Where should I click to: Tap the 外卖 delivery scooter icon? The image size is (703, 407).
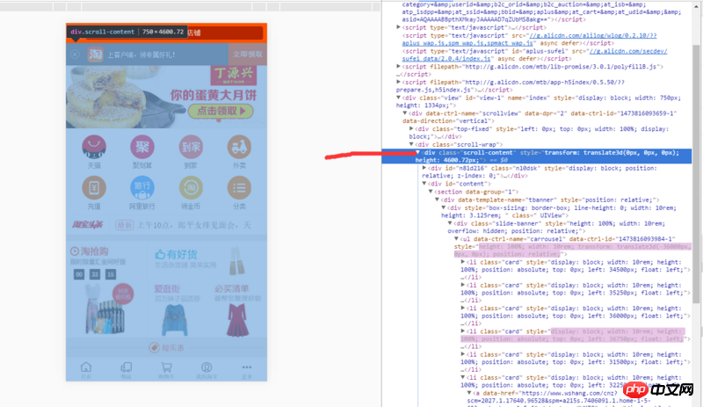click(239, 147)
